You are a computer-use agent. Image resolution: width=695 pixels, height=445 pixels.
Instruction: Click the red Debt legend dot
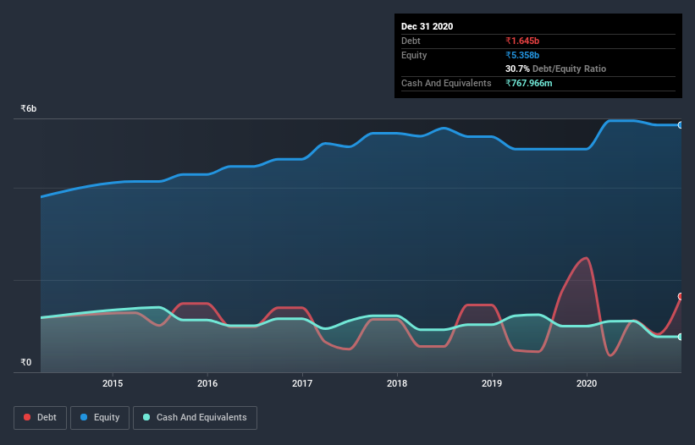(27, 417)
